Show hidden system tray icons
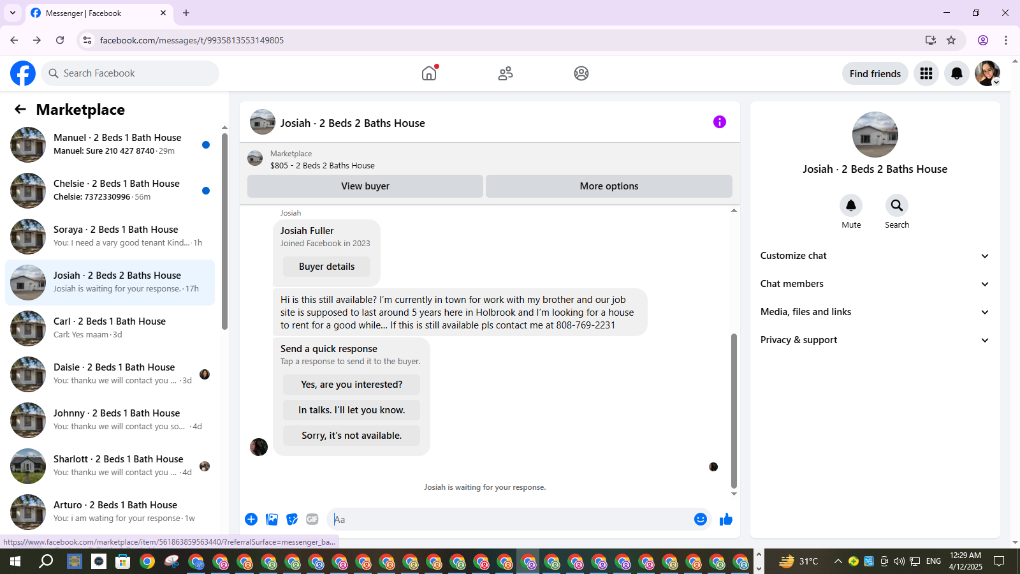This screenshot has height=574, width=1020. click(x=838, y=561)
